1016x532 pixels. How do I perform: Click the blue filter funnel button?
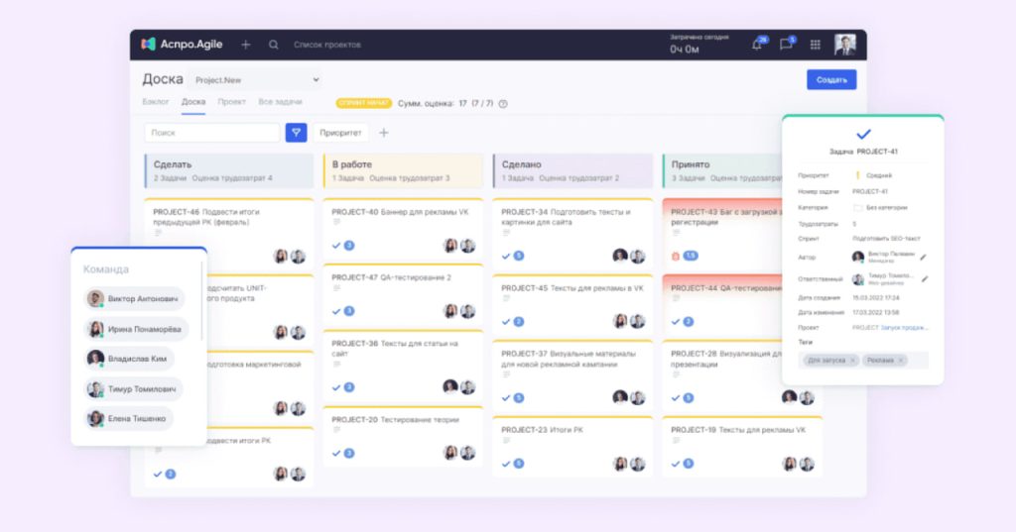tap(296, 133)
